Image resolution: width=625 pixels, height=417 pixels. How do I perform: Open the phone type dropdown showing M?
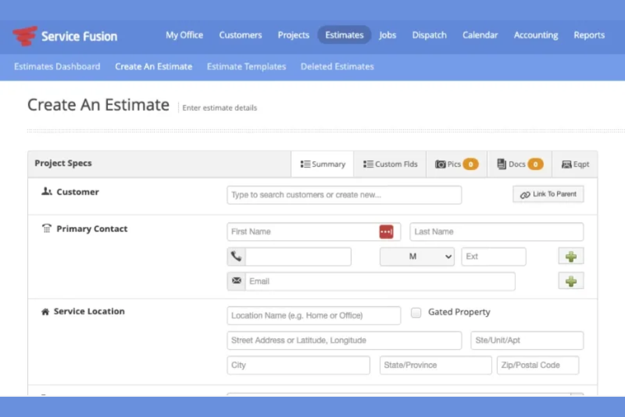[x=416, y=256]
